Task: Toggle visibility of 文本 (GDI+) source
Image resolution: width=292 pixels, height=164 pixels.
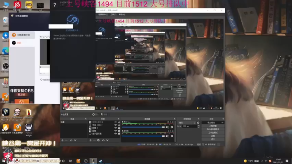Action: tap(115, 125)
